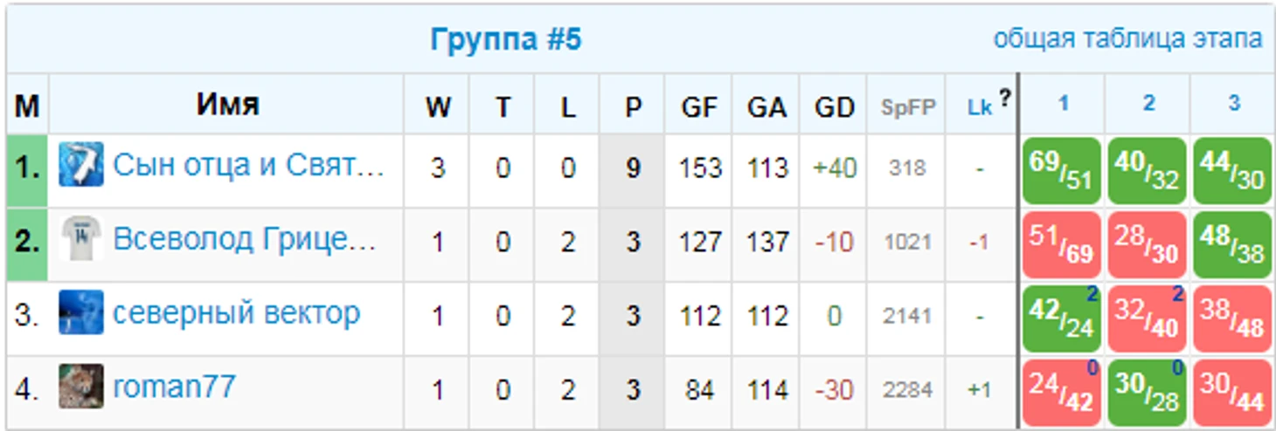Click Группа #5 title heading
This screenshot has width=1276, height=431.
[505, 40]
